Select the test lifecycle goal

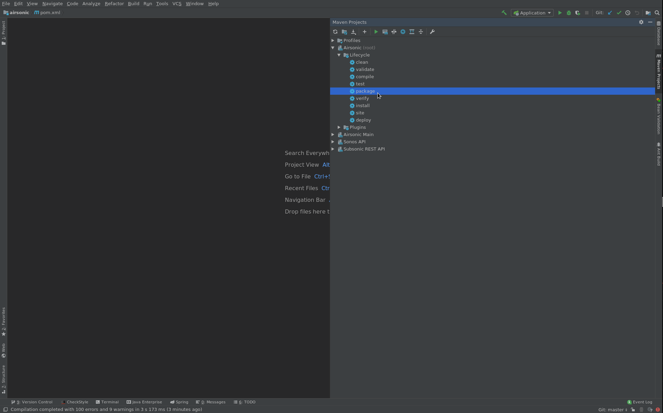click(360, 84)
